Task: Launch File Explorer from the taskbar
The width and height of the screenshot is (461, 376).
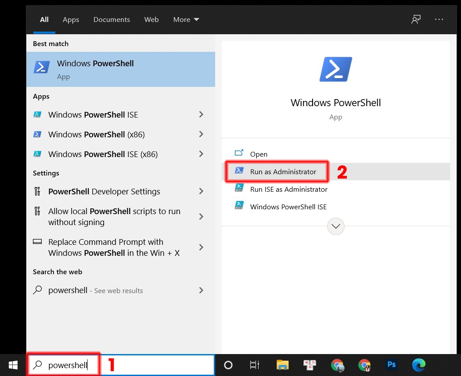Action: (283, 365)
